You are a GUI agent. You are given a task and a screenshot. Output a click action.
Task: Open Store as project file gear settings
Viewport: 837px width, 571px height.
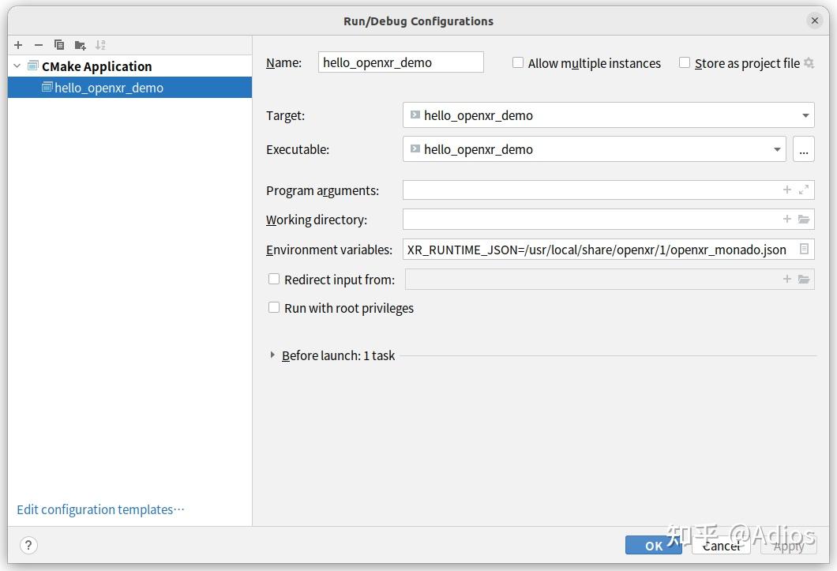coord(809,63)
